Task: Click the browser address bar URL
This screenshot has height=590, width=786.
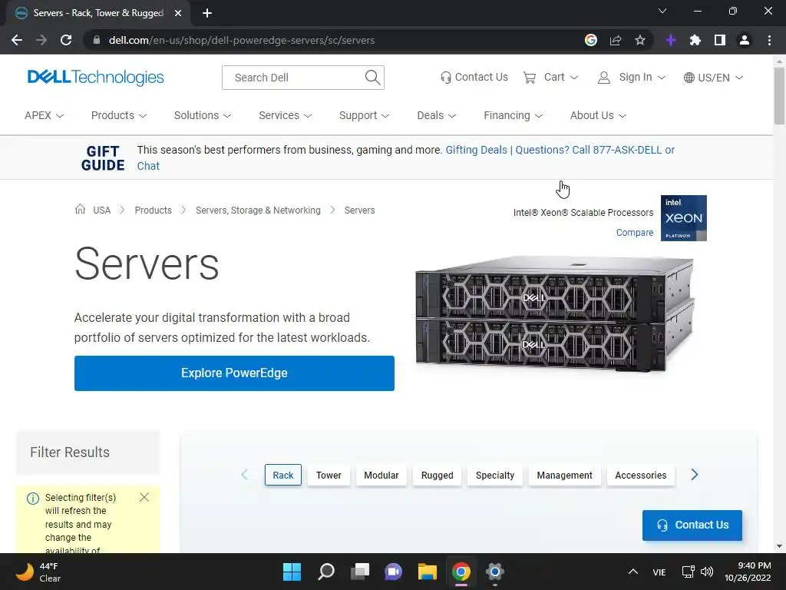Action: click(x=242, y=40)
